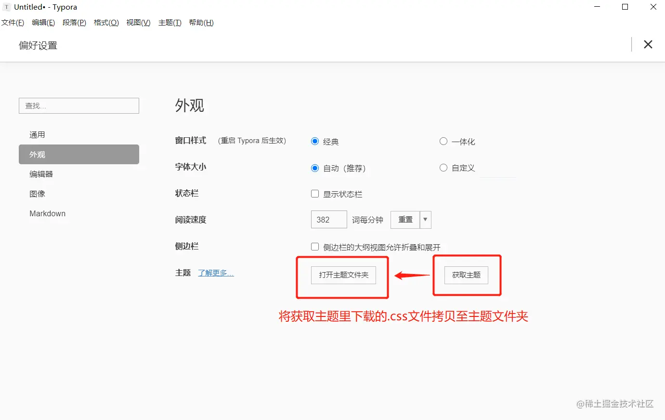Screen dimensions: 665x420
Task: Open the 段落(P) menu
Action: 74,23
